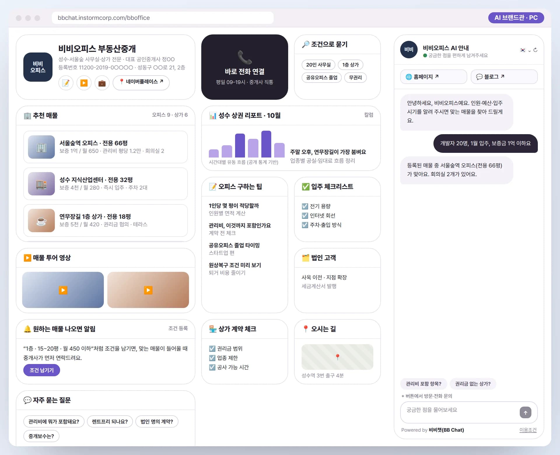560x455 pixels.
Task: Play the brown property tour video
Action: coord(148,290)
